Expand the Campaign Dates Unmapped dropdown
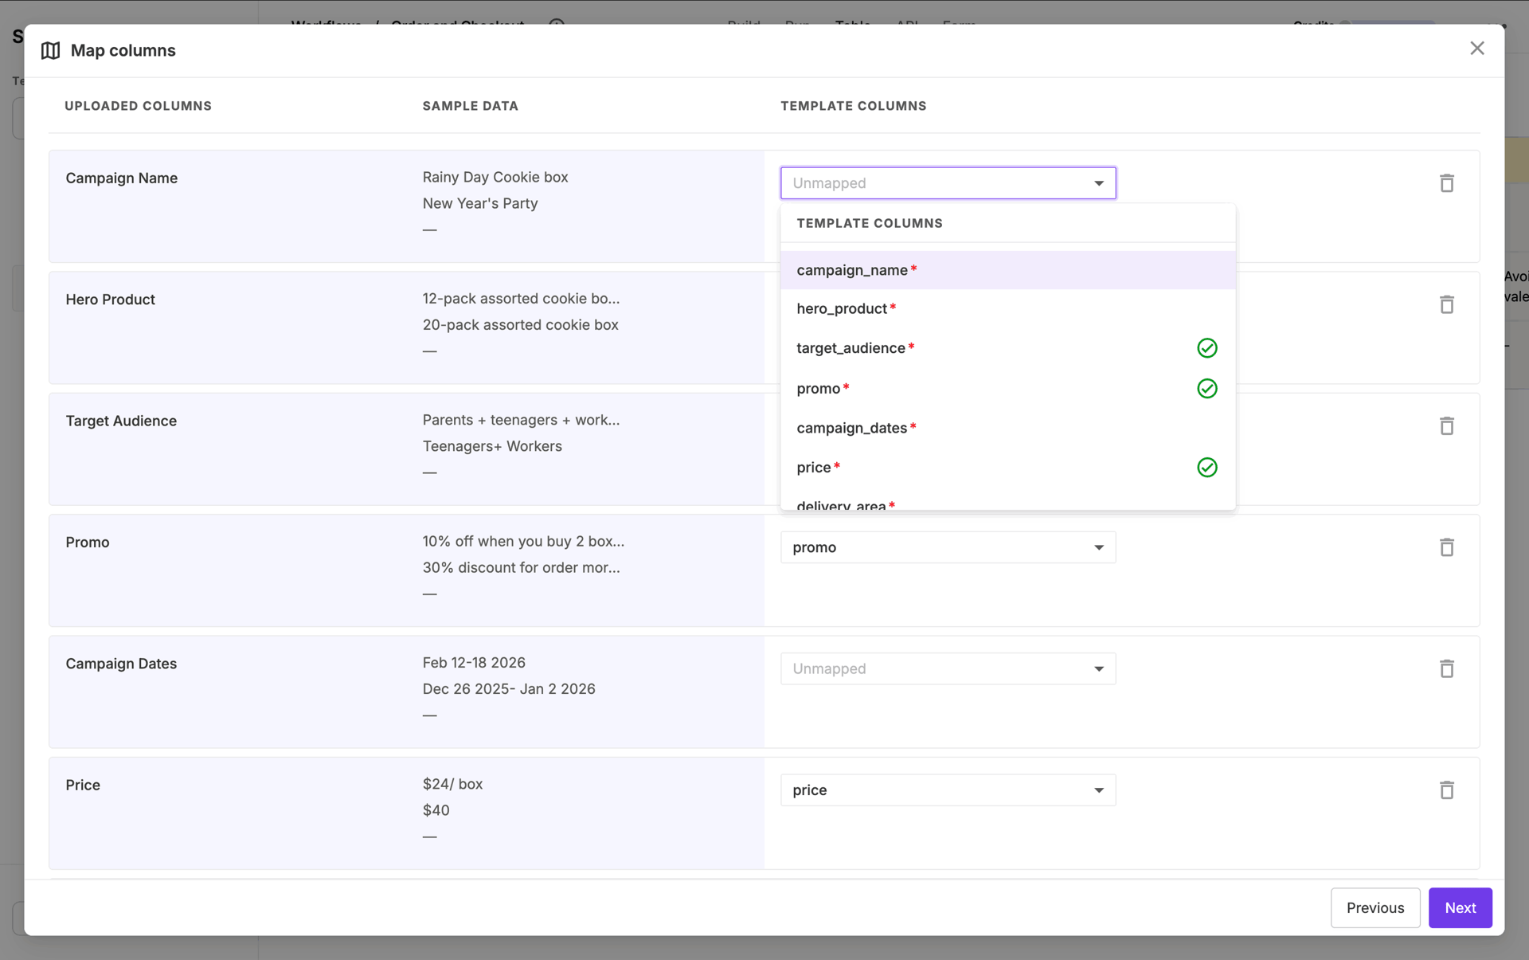Screen dimensions: 1529x960 pos(948,668)
